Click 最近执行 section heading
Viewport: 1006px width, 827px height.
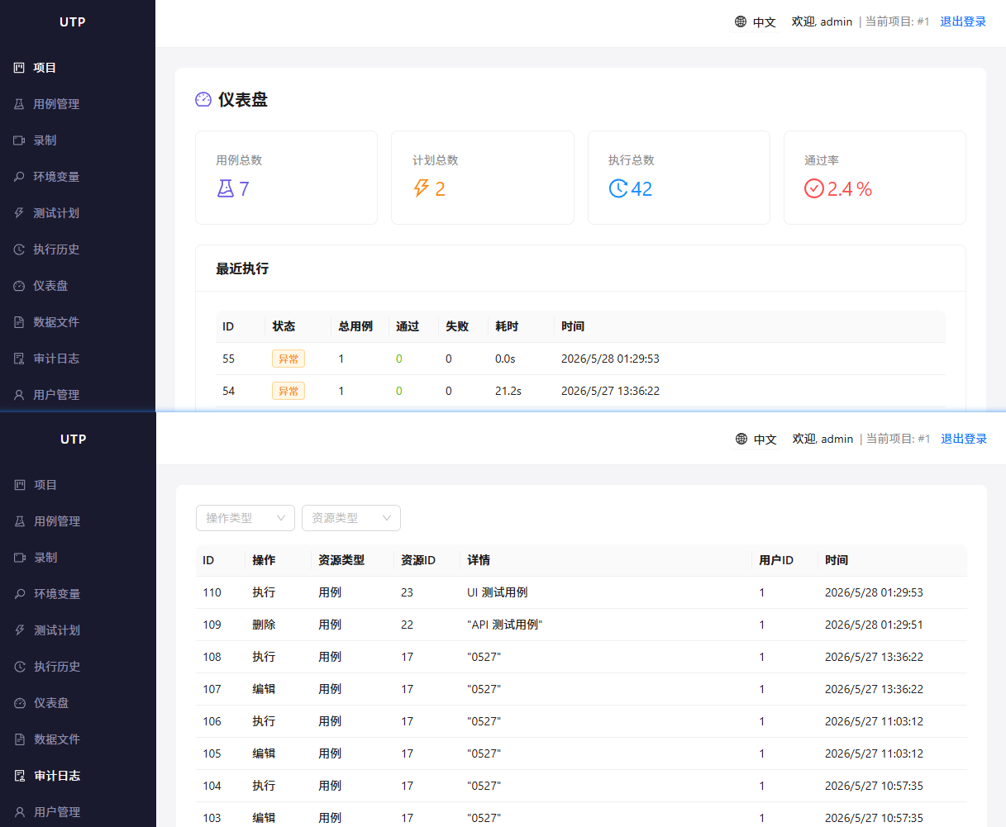(x=242, y=269)
